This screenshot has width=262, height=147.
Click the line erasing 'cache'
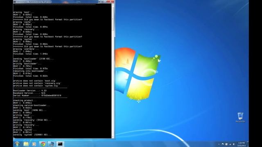(x=24, y=22)
